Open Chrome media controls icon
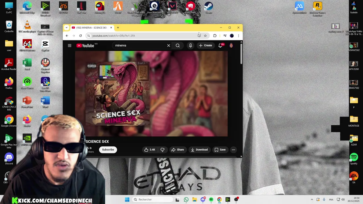 [x=225, y=36]
